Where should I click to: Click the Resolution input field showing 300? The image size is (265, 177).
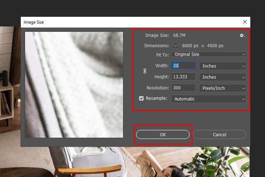coord(184,88)
